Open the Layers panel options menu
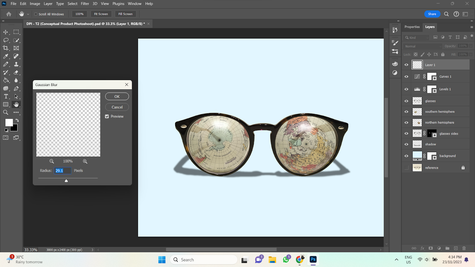This screenshot has width=475, height=267. point(472,27)
